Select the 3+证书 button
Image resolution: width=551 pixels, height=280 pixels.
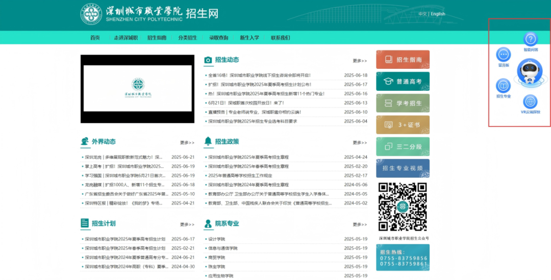(x=403, y=124)
